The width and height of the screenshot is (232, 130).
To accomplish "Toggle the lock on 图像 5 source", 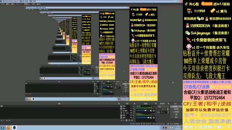I will tap(133, 106).
